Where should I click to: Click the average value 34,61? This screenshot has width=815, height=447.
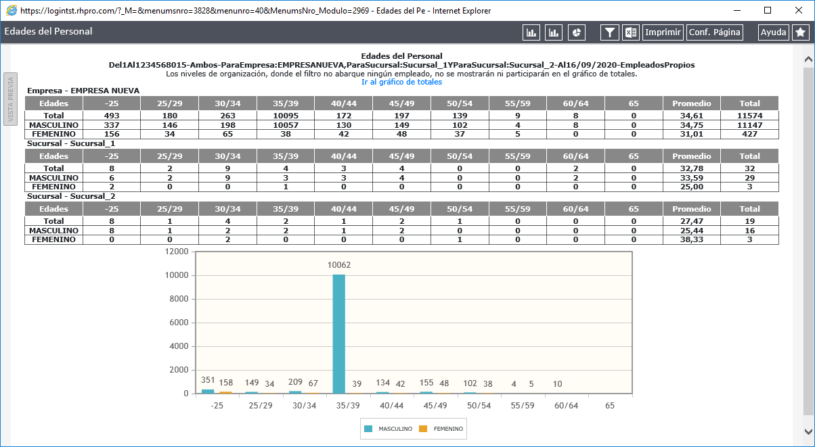click(692, 116)
